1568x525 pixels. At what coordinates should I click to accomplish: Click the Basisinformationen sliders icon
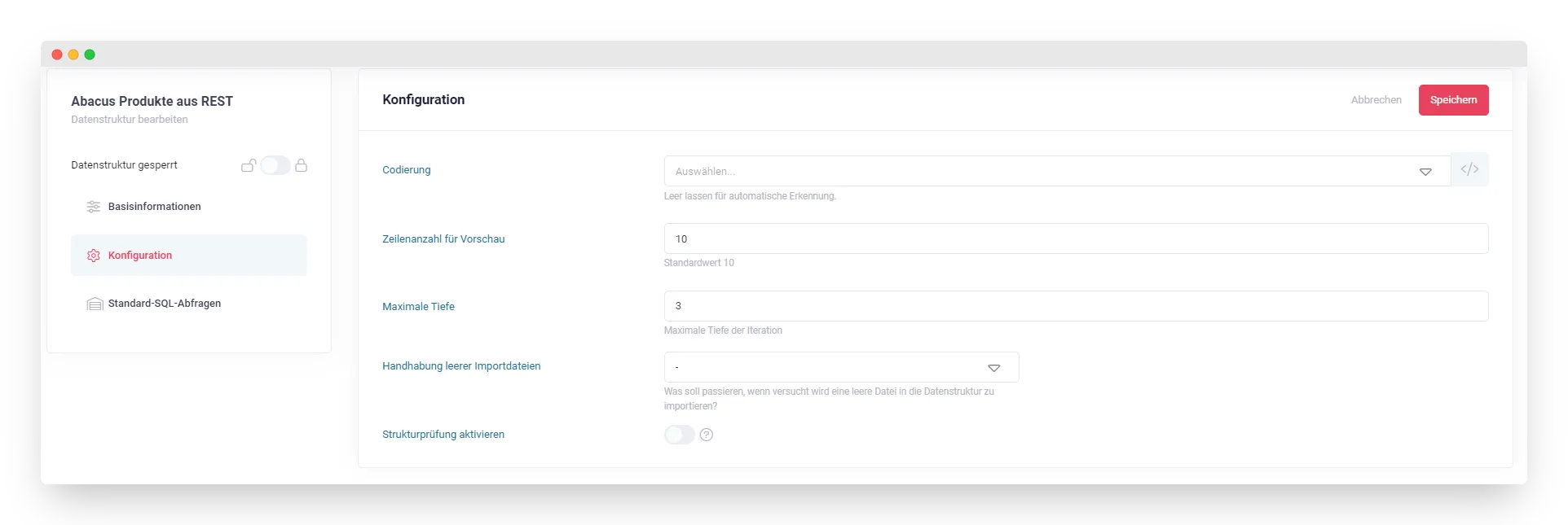[94, 207]
